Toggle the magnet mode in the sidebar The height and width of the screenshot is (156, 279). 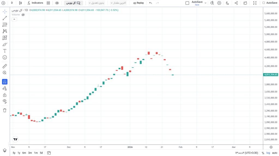5,82
